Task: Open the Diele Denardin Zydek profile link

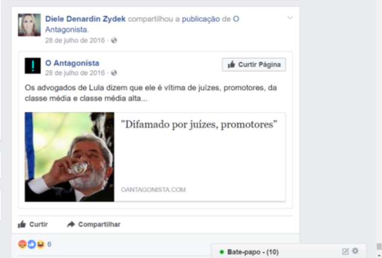Action: click(x=85, y=19)
